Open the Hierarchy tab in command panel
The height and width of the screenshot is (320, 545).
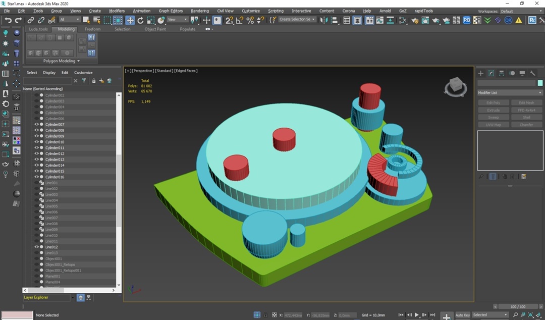502,73
